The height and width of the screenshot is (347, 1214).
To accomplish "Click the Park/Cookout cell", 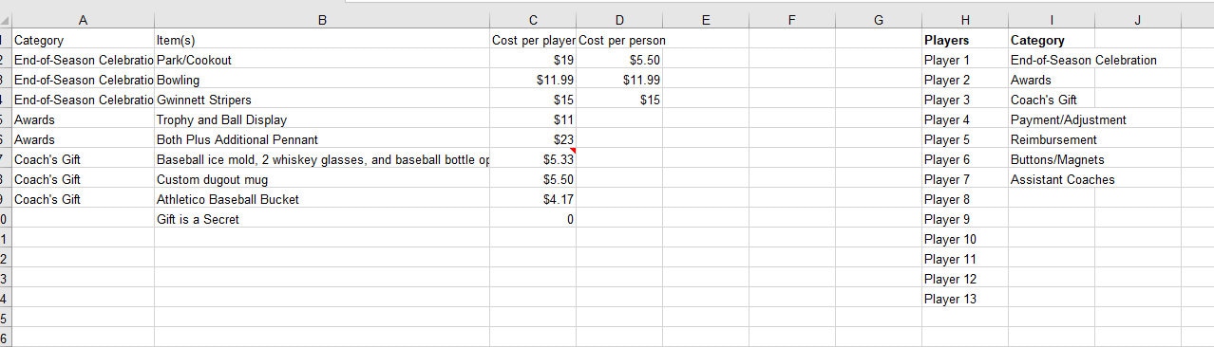I will point(322,60).
